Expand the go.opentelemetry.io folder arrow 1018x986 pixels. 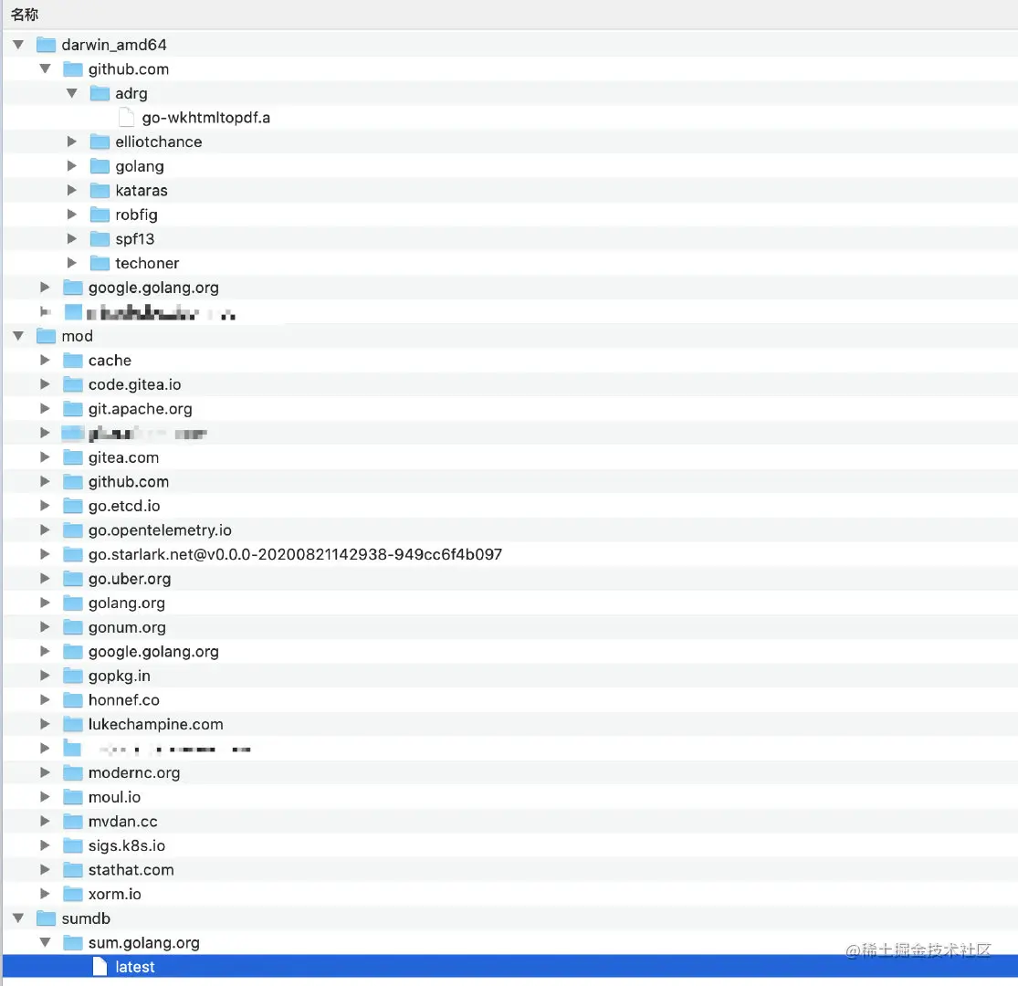click(45, 530)
